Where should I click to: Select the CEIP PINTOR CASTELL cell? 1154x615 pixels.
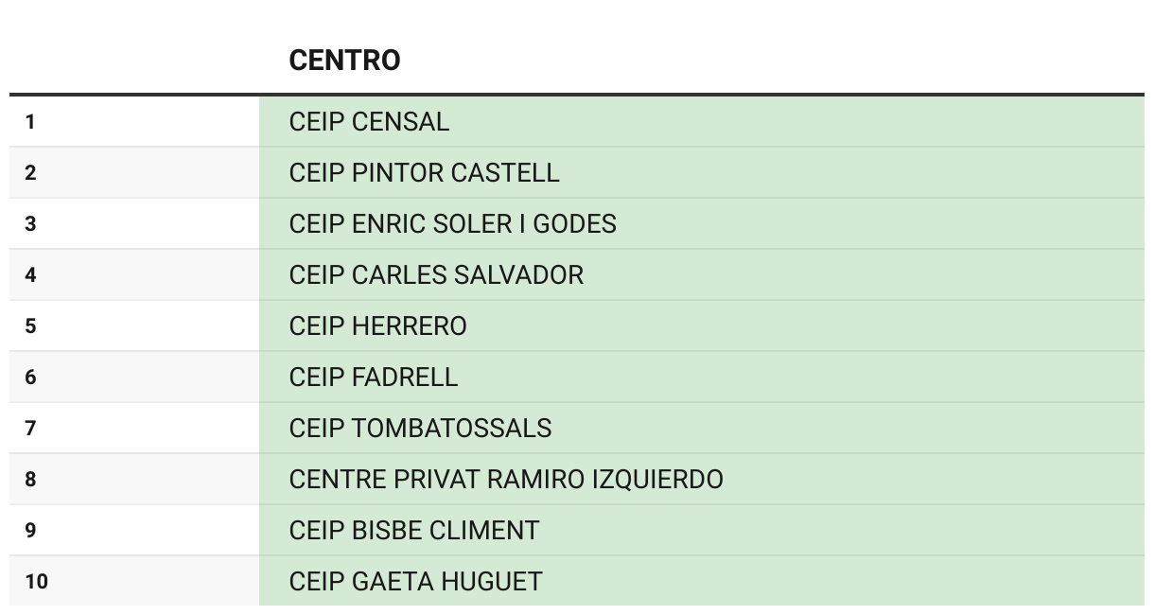[702, 173]
